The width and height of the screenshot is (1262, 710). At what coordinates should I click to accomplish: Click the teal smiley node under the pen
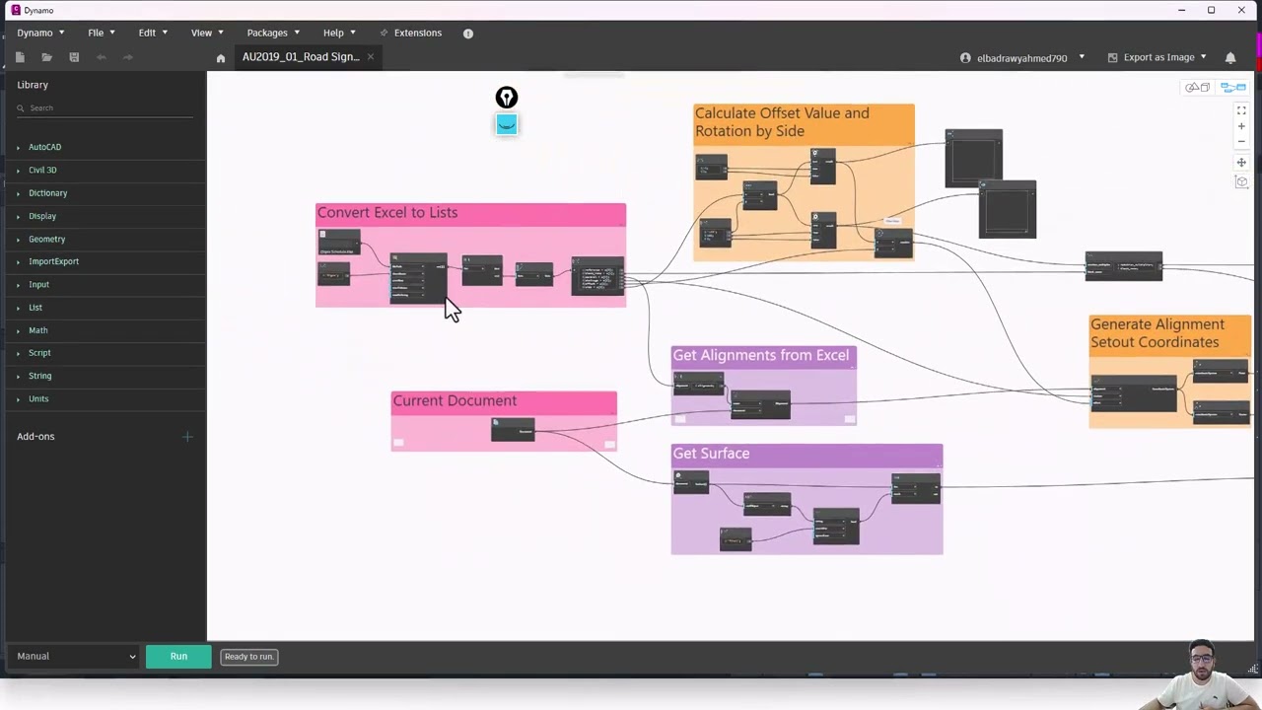pyautogui.click(x=507, y=124)
